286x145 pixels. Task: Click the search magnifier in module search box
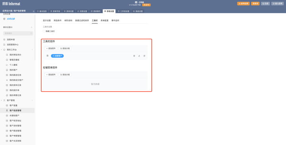click(x=31, y=33)
